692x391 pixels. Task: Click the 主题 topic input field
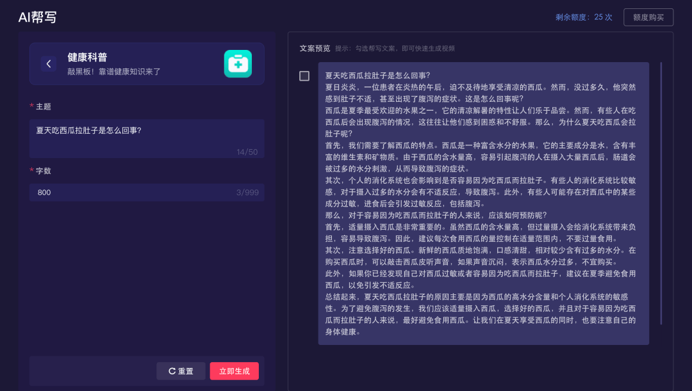tap(147, 138)
